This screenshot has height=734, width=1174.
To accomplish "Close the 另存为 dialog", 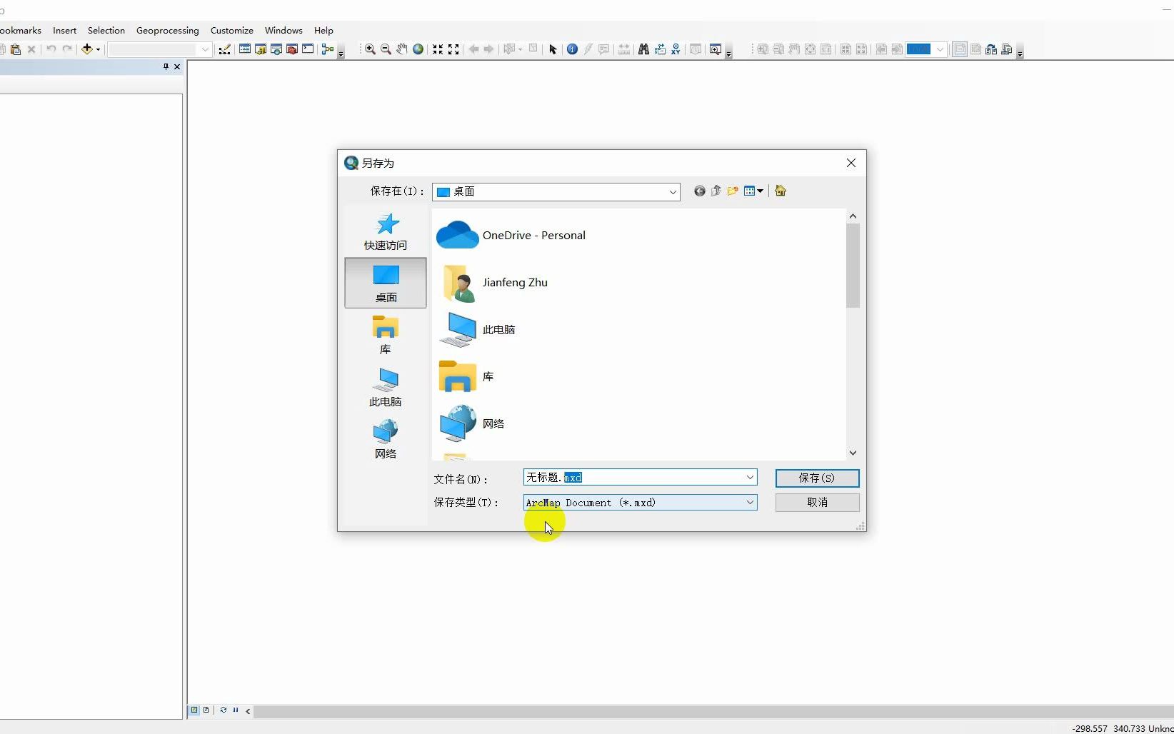I will pos(851,163).
